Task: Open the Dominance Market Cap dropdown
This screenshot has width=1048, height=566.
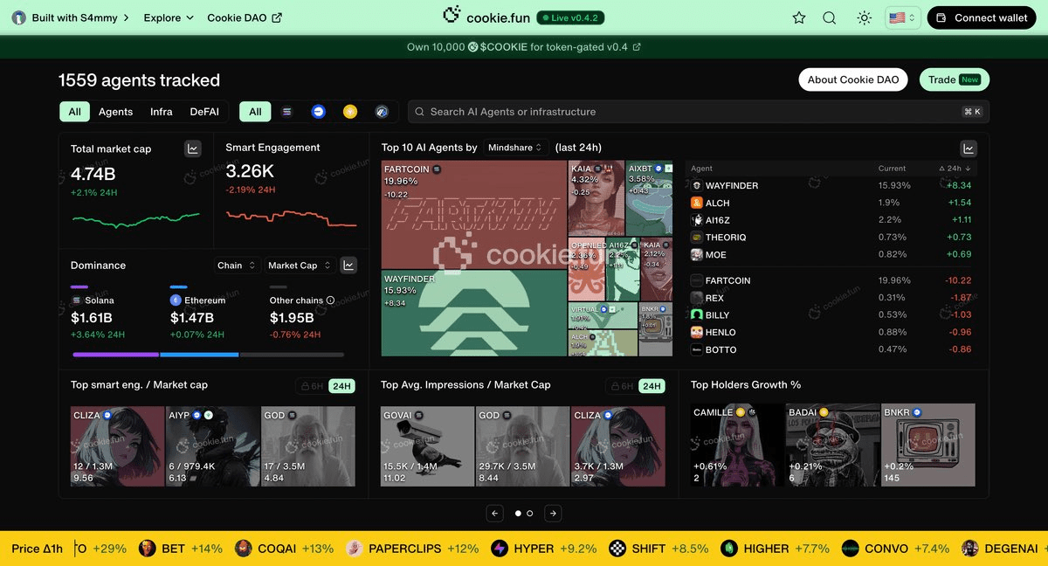Action: [x=300, y=266]
